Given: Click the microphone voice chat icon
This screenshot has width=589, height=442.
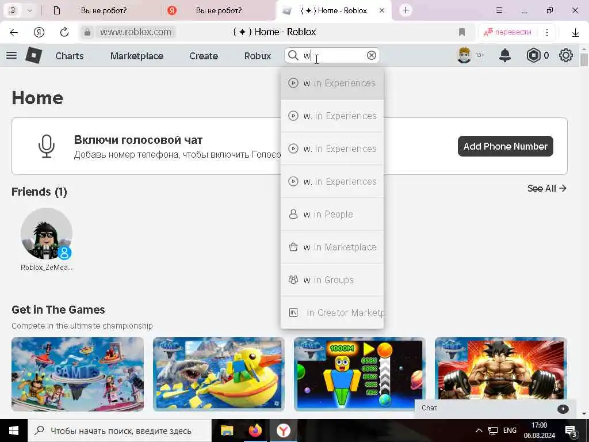Looking at the screenshot, I should click(47, 146).
